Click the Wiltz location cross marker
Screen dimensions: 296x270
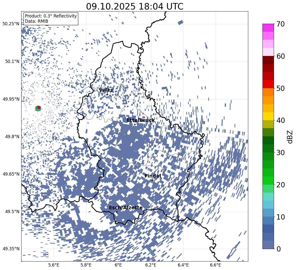pos(107,94)
